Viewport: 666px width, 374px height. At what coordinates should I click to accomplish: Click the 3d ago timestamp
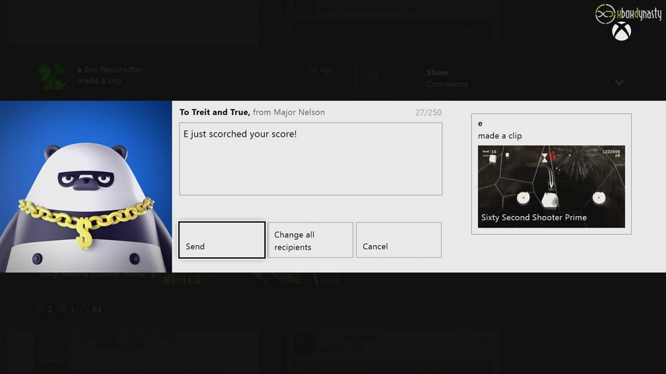tap(320, 69)
